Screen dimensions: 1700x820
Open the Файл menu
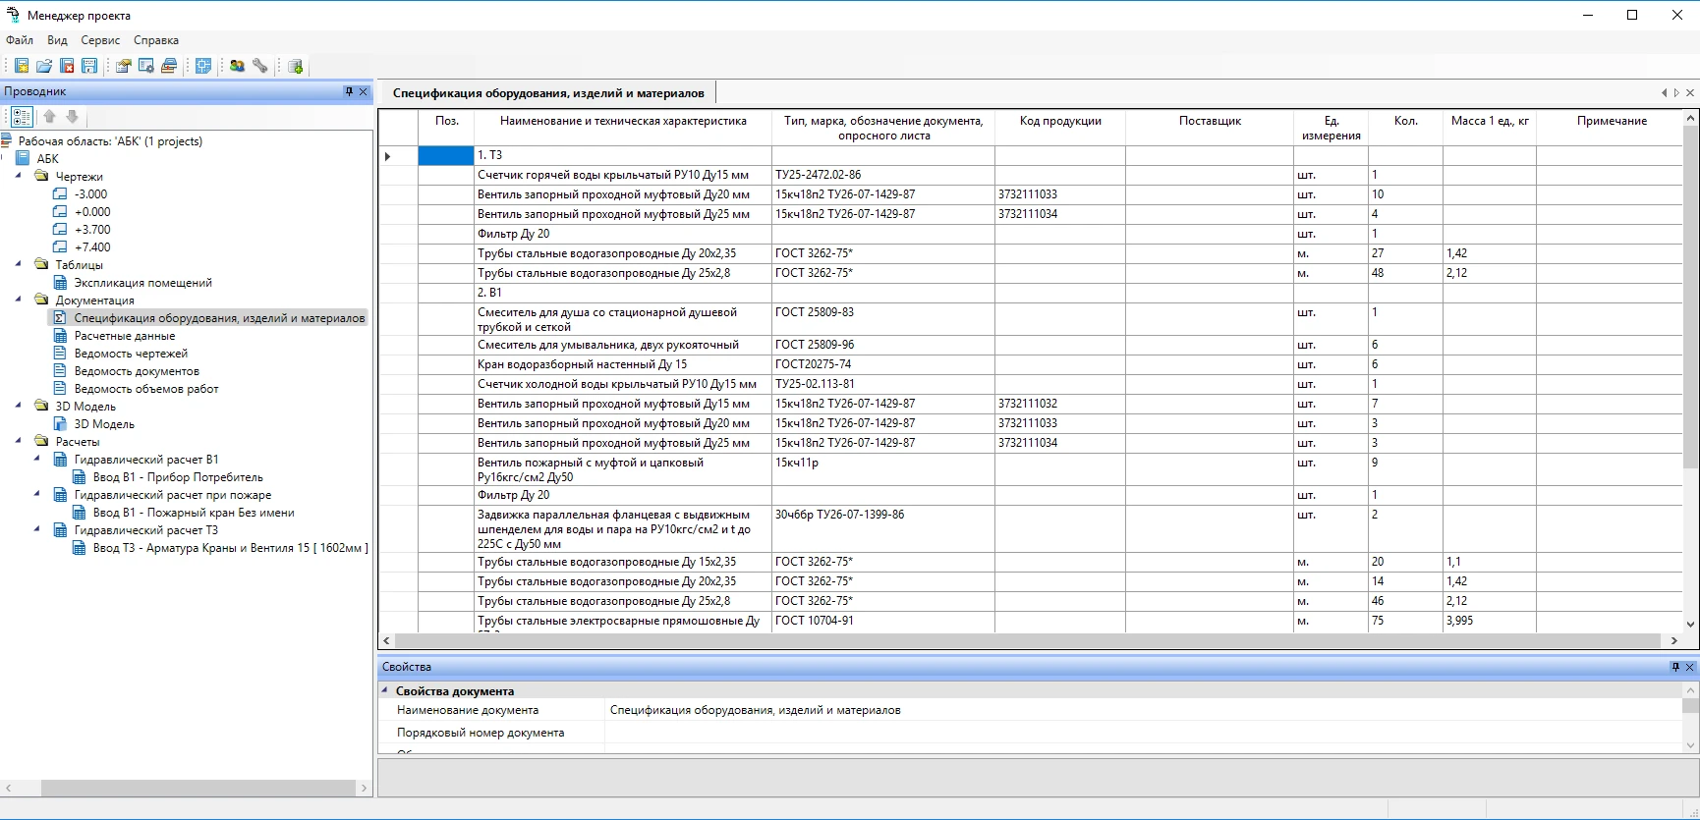pyautogui.click(x=20, y=40)
